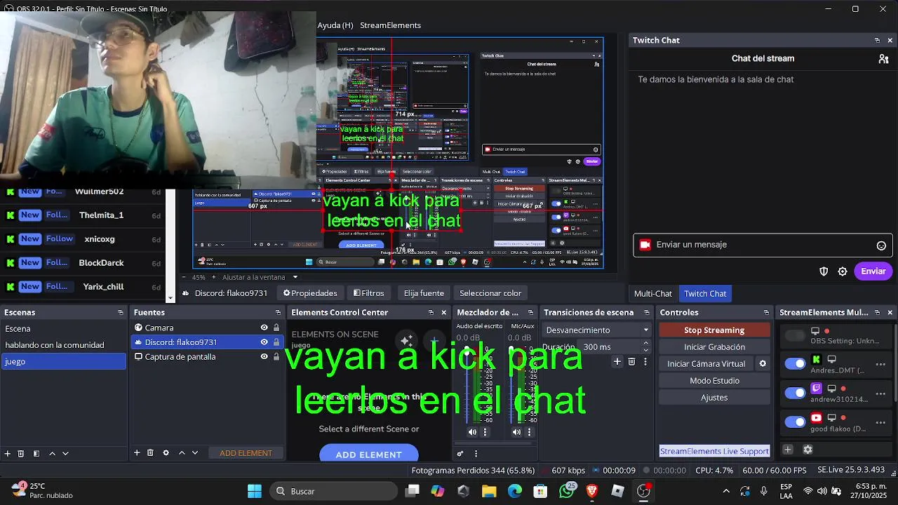
Task: Click Enviar un mensaje chat input
Action: (x=761, y=245)
